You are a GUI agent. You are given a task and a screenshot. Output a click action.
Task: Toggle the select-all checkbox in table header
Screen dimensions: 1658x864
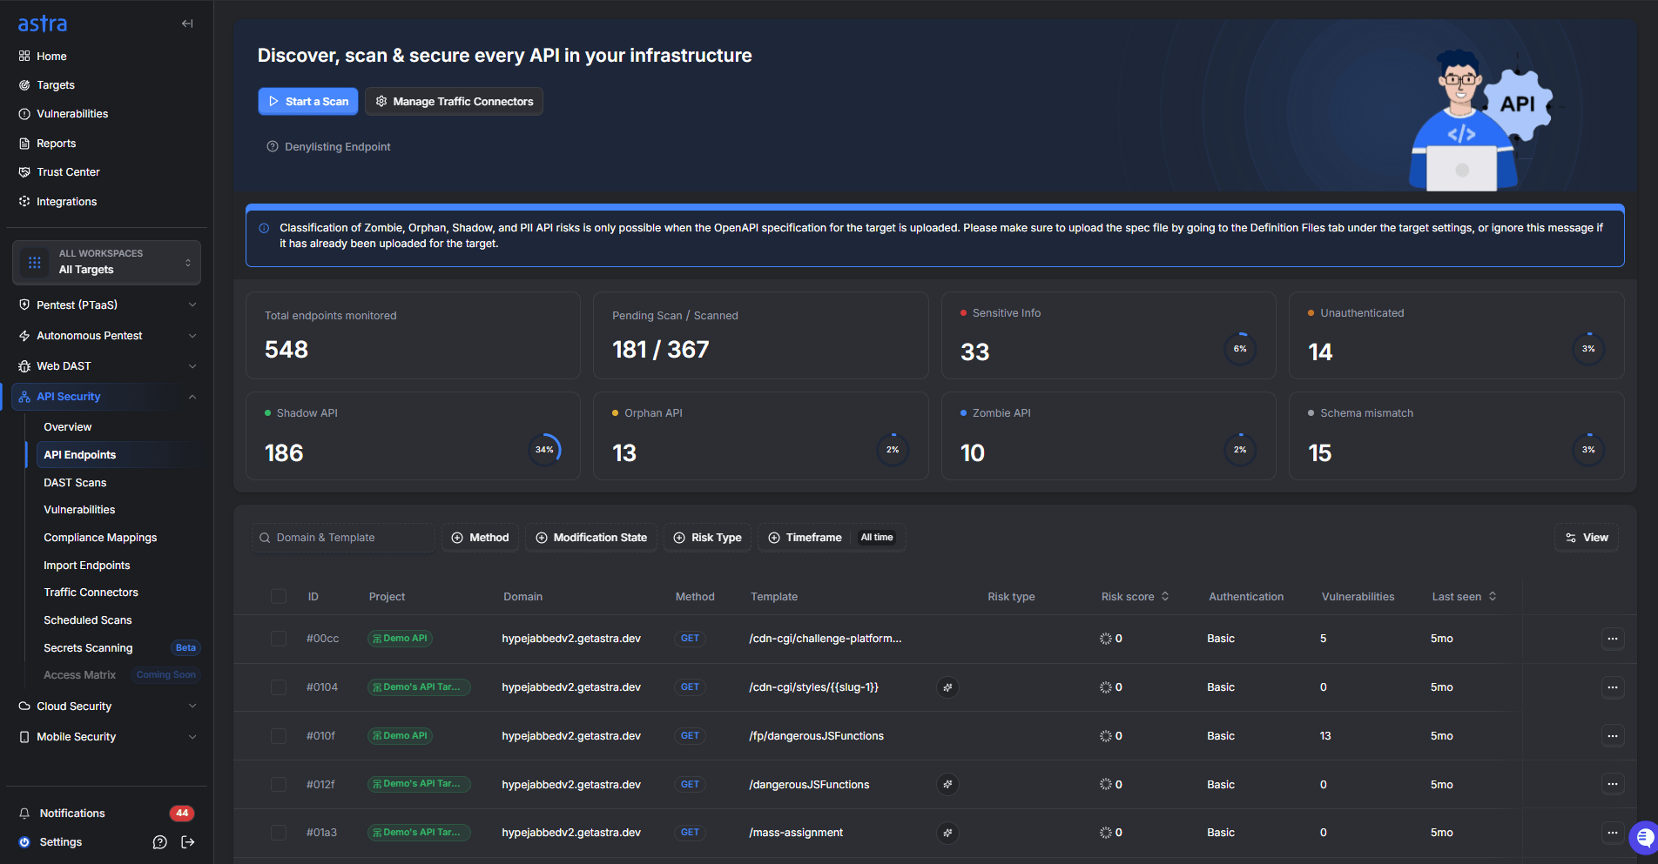(279, 597)
